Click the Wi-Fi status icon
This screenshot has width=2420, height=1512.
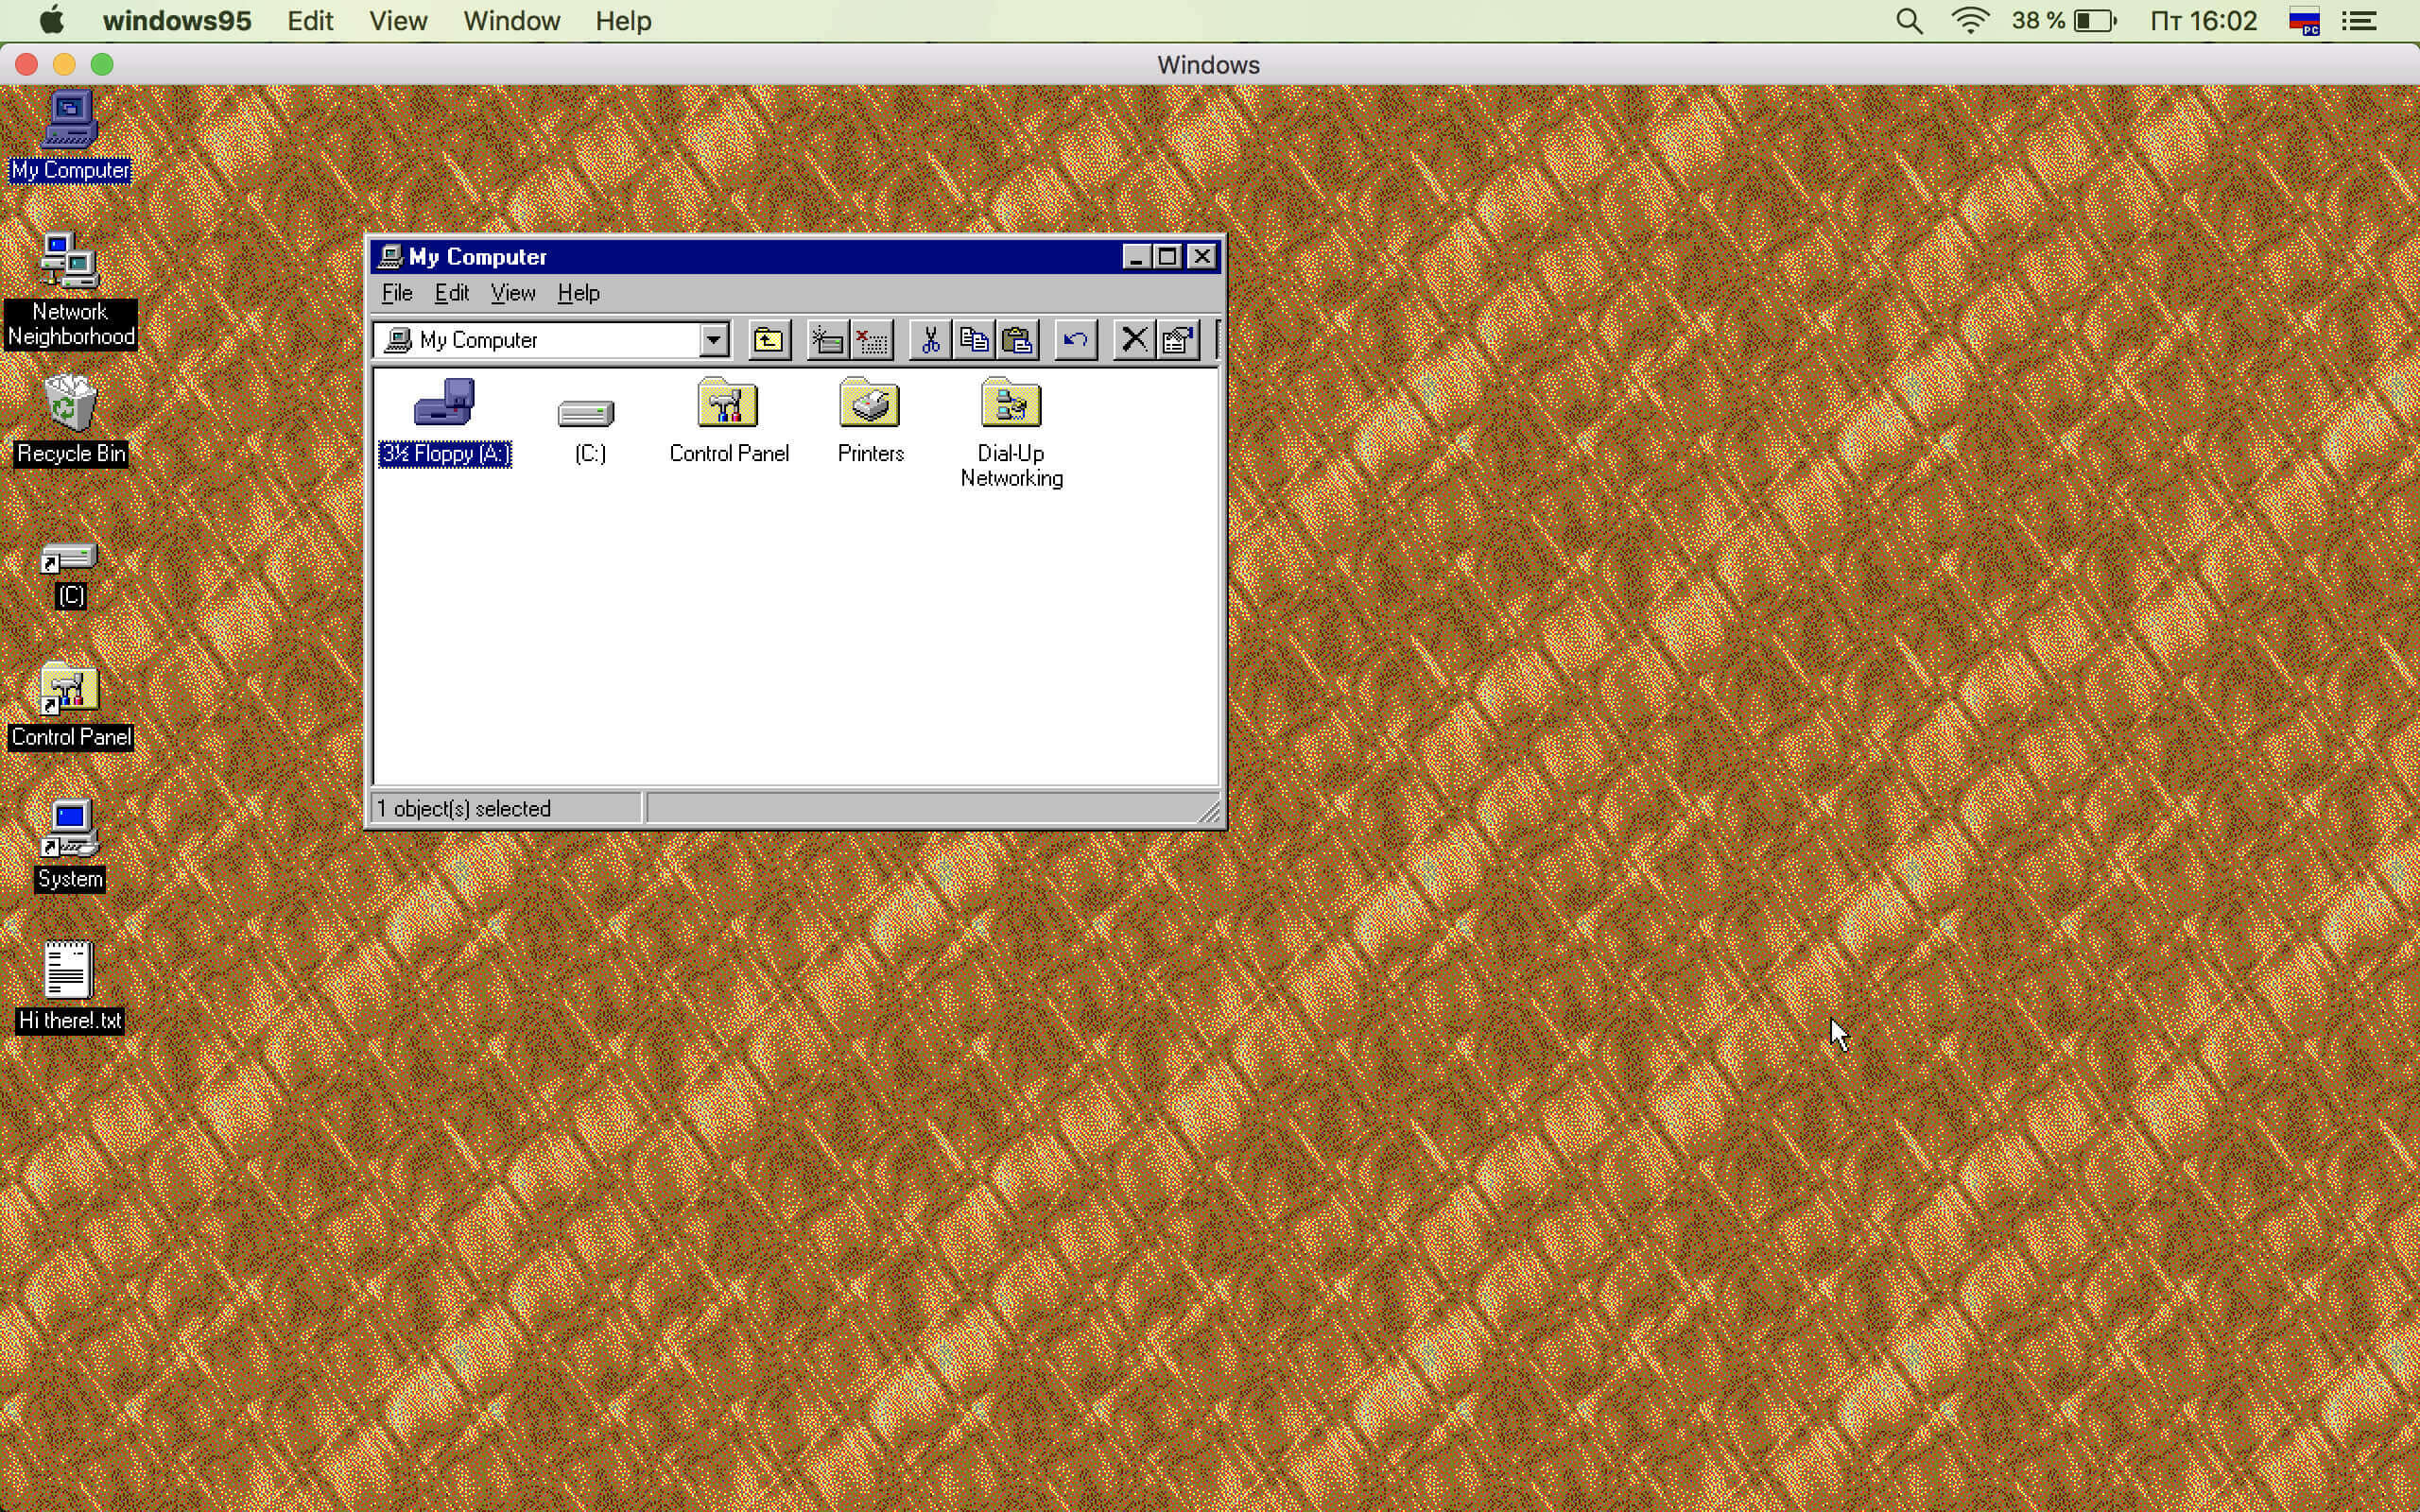1970,20
